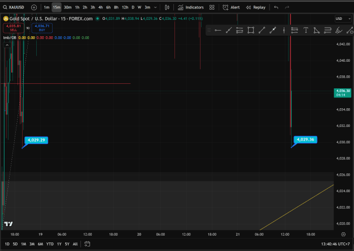Choose the 3m interval button
Image resolution: width=354 pixels, height=251 pixels.
pyautogui.click(x=147, y=7)
